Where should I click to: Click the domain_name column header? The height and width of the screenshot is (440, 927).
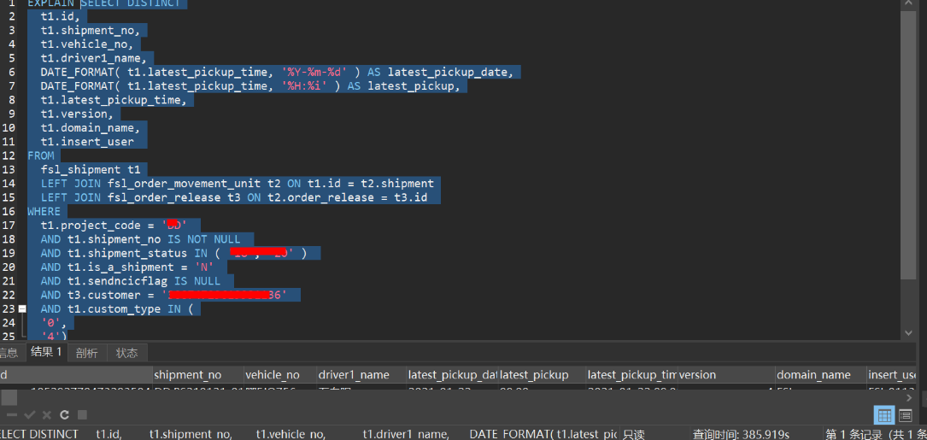[x=820, y=375]
